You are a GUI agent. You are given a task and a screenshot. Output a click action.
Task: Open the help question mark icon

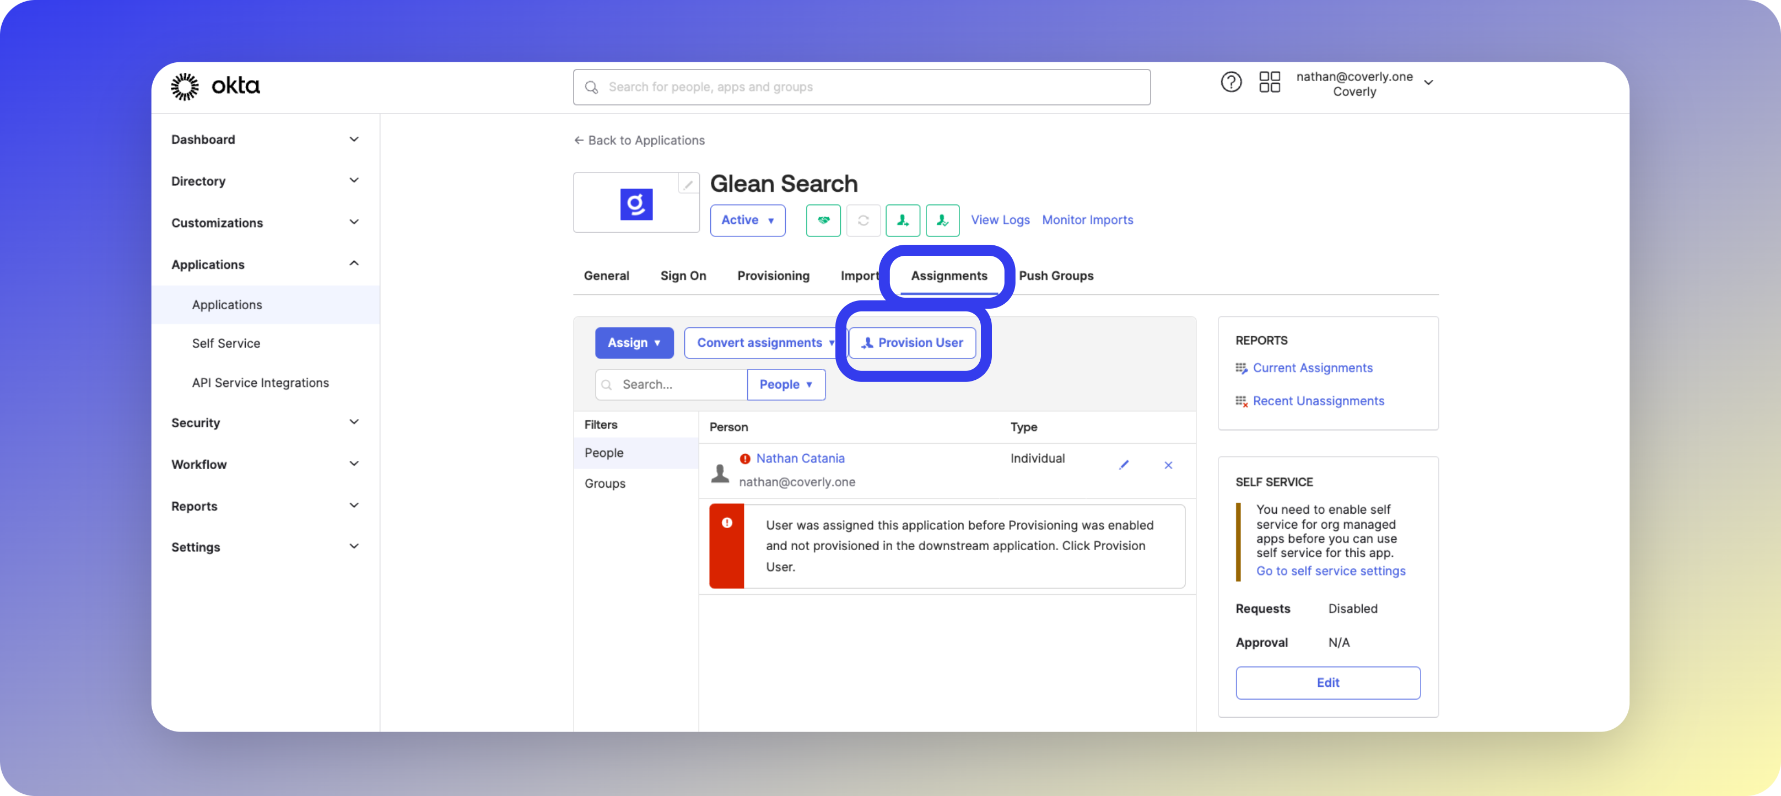[x=1230, y=82]
